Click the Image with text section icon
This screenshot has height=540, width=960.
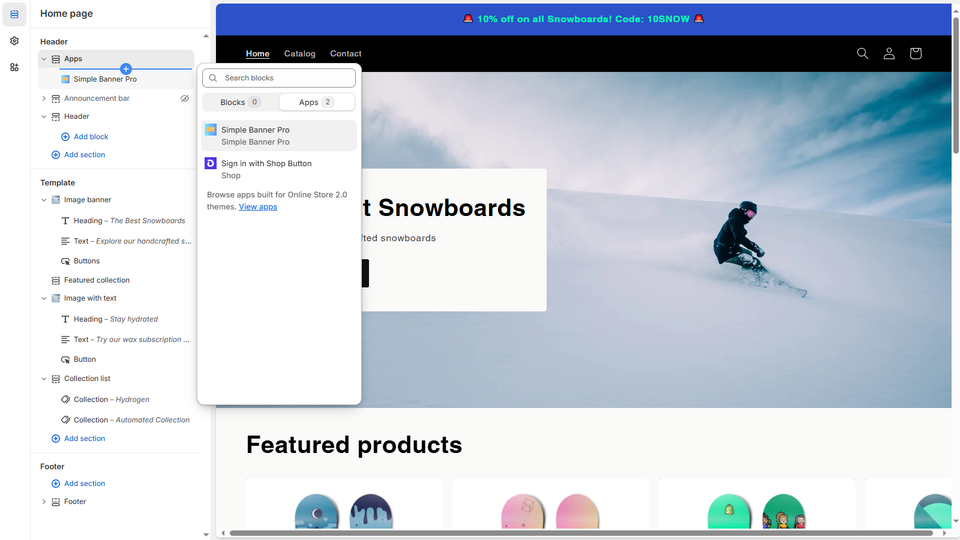(x=56, y=298)
